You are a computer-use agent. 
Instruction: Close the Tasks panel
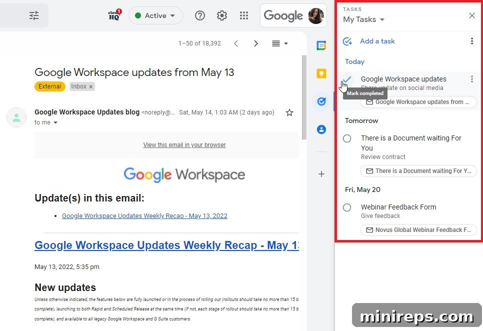click(x=471, y=15)
